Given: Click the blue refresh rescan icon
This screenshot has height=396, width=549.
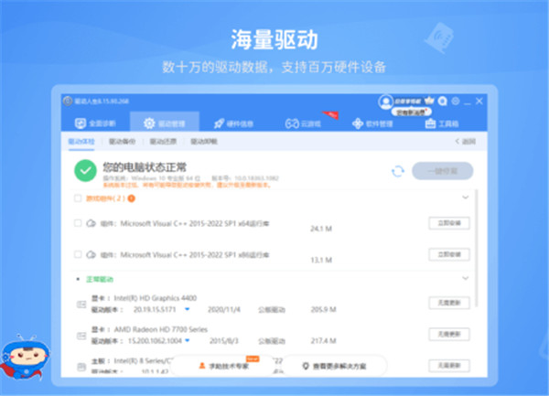Looking at the screenshot, I should (398, 171).
